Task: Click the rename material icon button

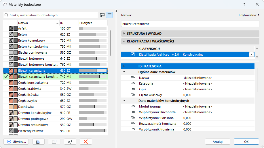Action: (70, 141)
